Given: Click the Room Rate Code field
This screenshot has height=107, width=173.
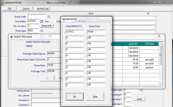Looking at the screenshot, I should pyautogui.click(x=54, y=60).
